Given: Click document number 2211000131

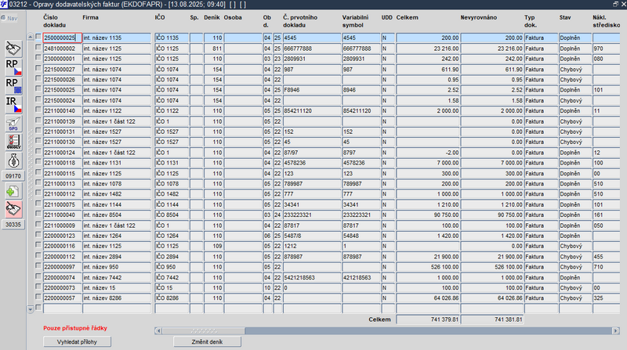Looking at the screenshot, I should click(x=62, y=132).
